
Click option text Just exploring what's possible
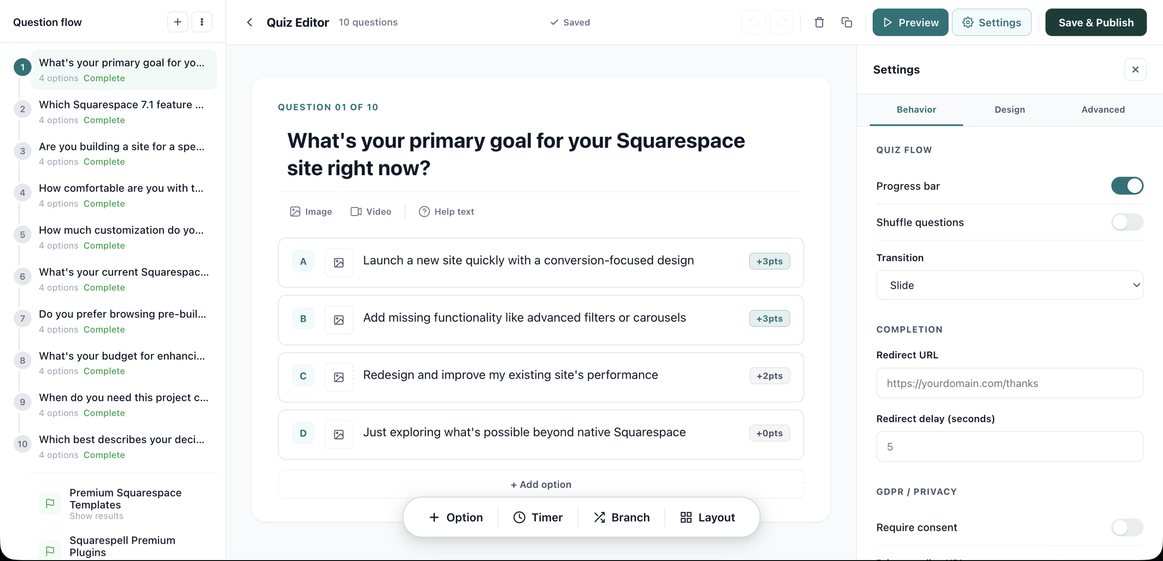(524, 432)
